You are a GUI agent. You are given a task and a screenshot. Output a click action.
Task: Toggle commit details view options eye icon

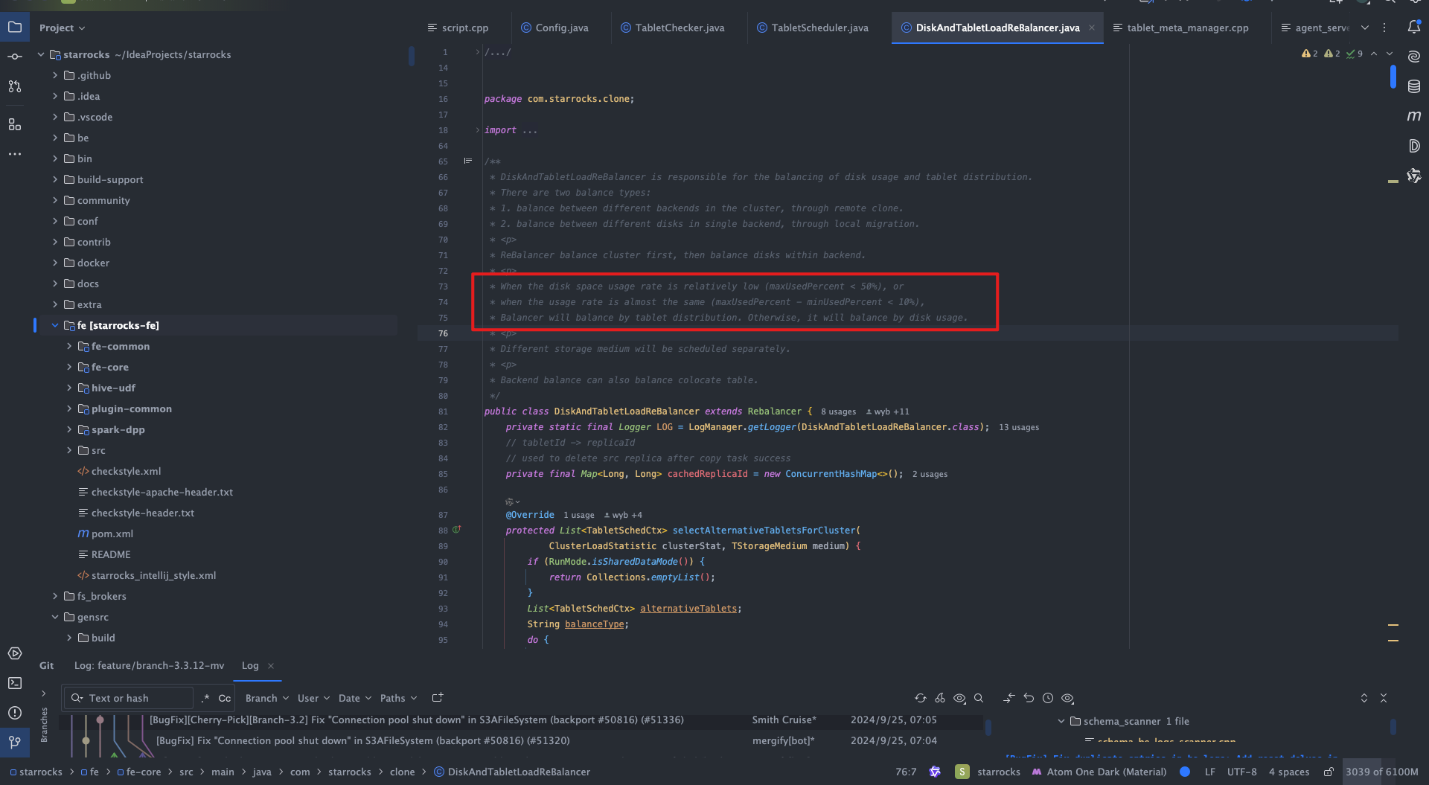[x=1067, y=698]
